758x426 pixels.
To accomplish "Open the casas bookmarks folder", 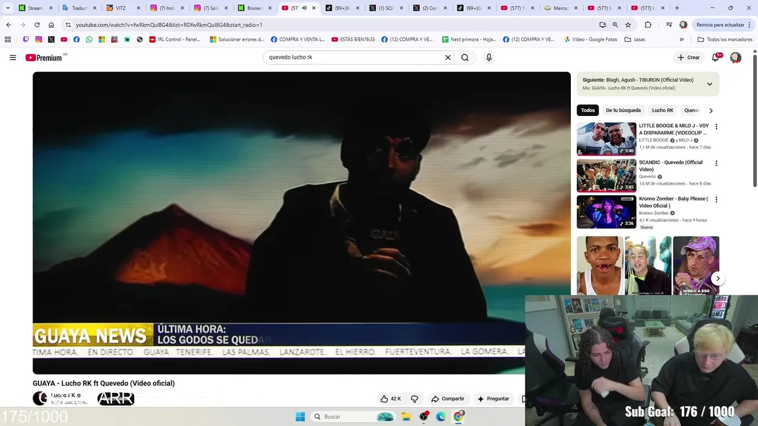I will tap(635, 40).
